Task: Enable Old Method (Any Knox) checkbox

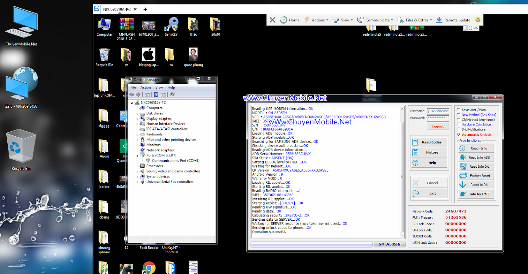Action: click(458, 120)
